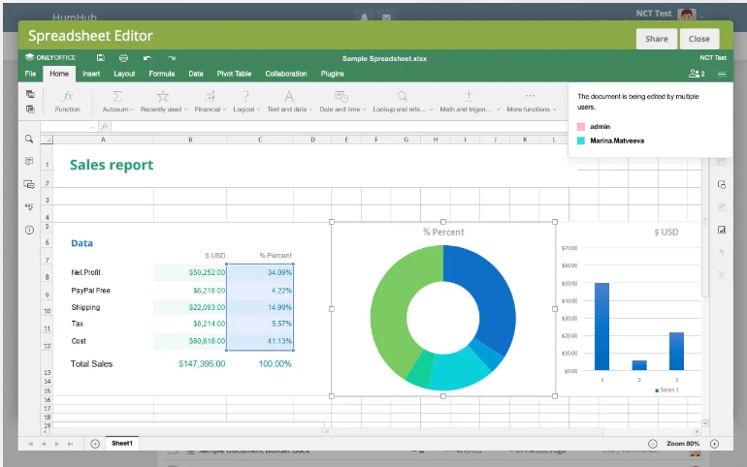
Task: Switch to the Pivot Table tab
Action: [233, 74]
